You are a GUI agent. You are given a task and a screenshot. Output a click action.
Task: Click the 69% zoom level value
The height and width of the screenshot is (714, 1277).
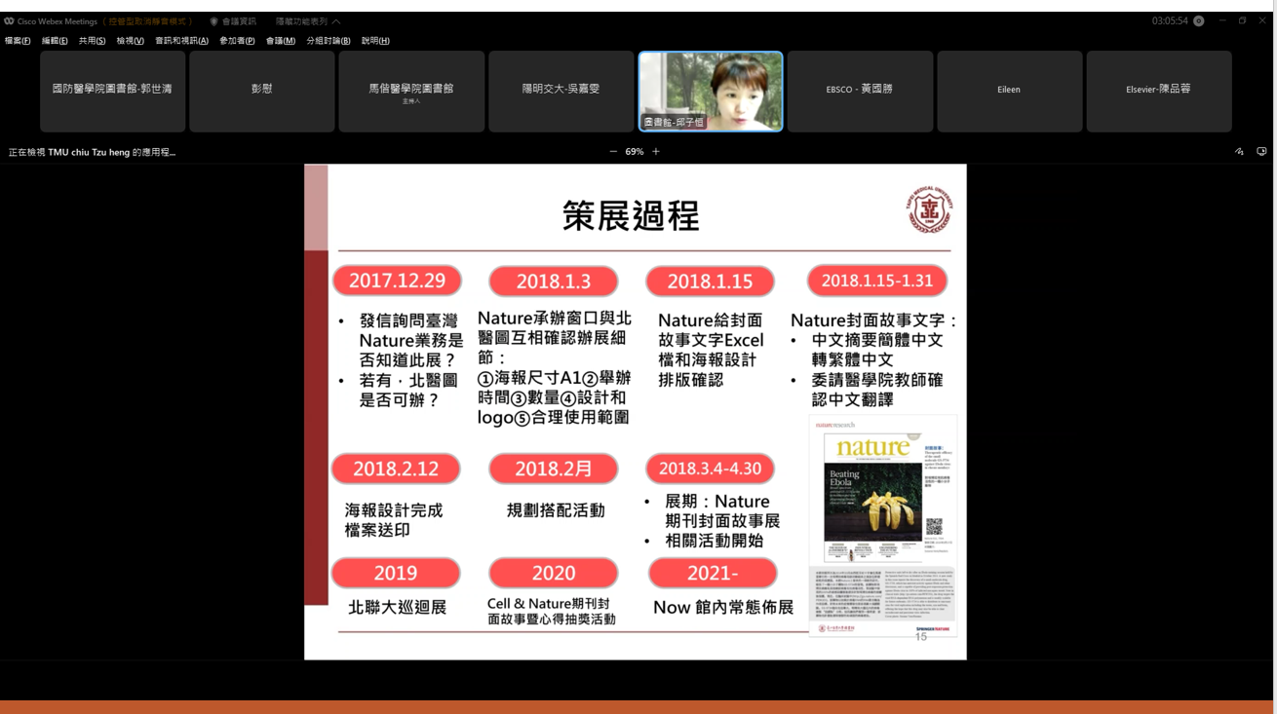click(635, 152)
